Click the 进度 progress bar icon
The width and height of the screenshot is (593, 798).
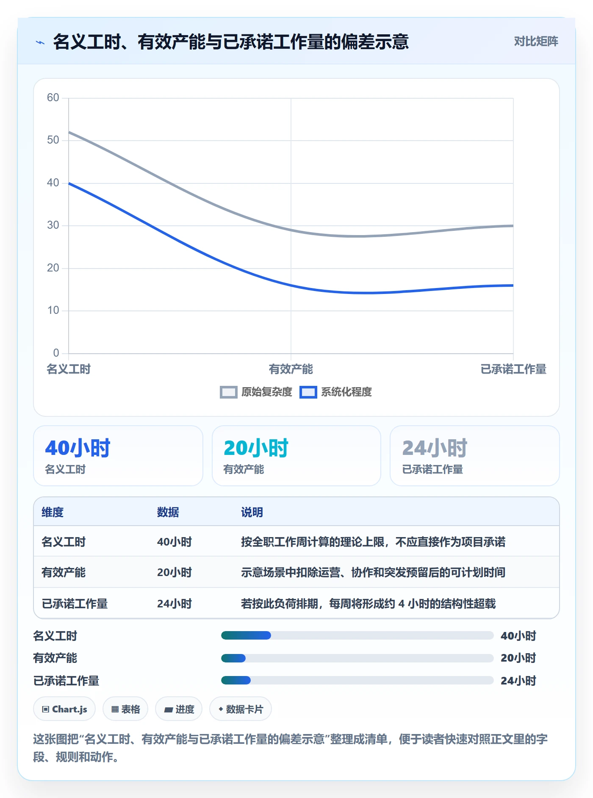pos(168,709)
